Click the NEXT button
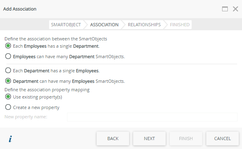 (149, 139)
